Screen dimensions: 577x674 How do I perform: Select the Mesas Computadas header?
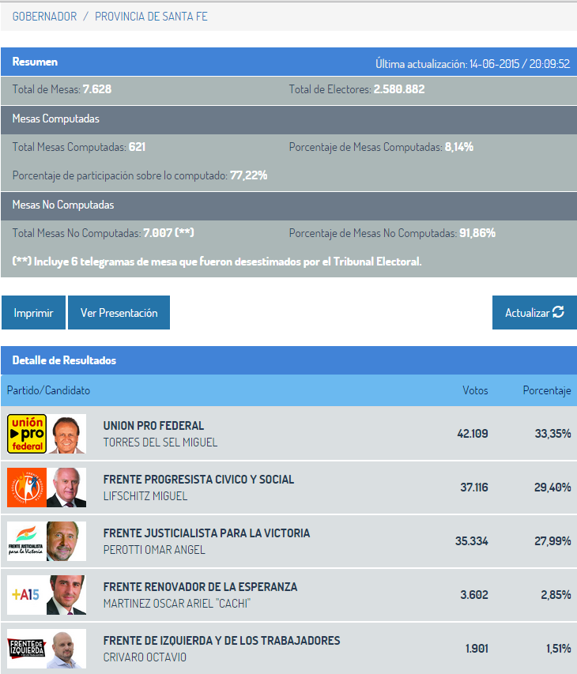click(x=56, y=119)
